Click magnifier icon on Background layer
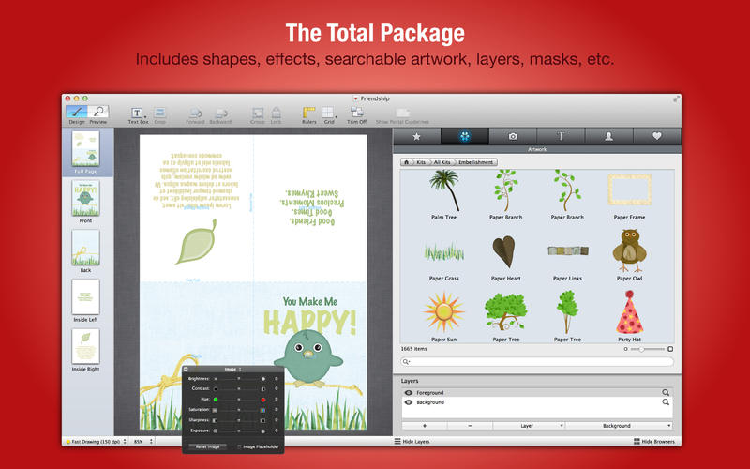Image resolution: width=750 pixels, height=469 pixels. pos(666,402)
